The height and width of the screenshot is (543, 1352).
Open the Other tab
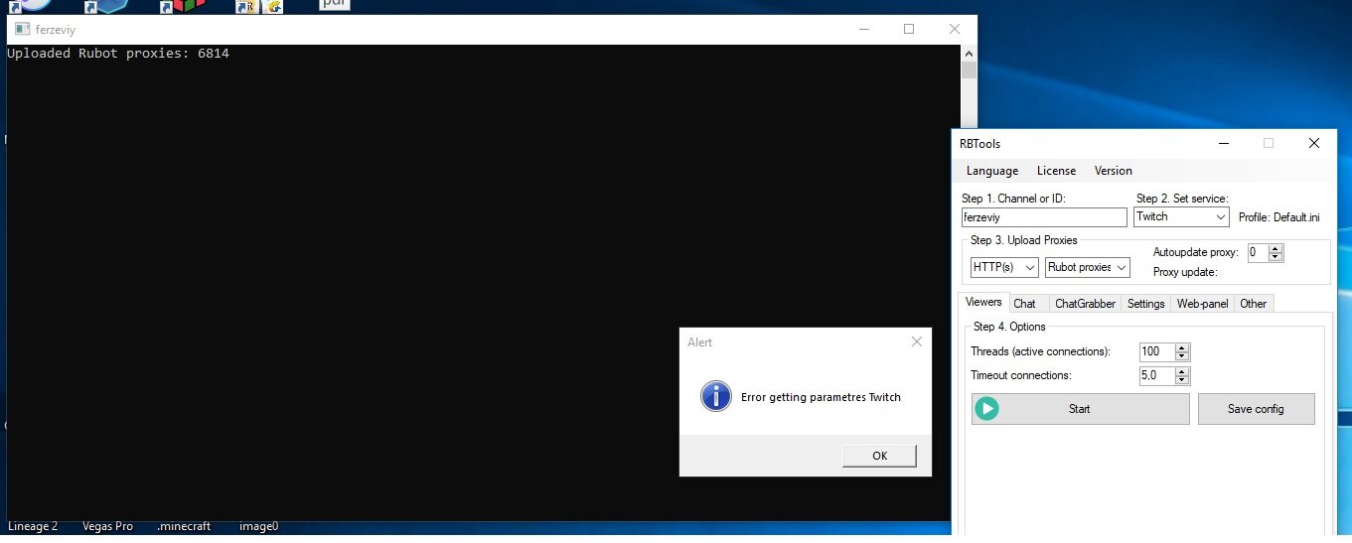point(1253,304)
